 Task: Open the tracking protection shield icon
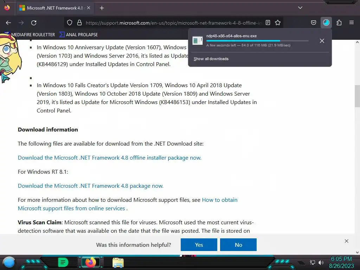click(x=70, y=23)
